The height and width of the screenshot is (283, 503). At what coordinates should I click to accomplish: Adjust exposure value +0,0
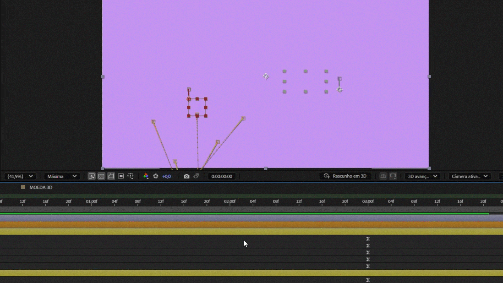167,177
